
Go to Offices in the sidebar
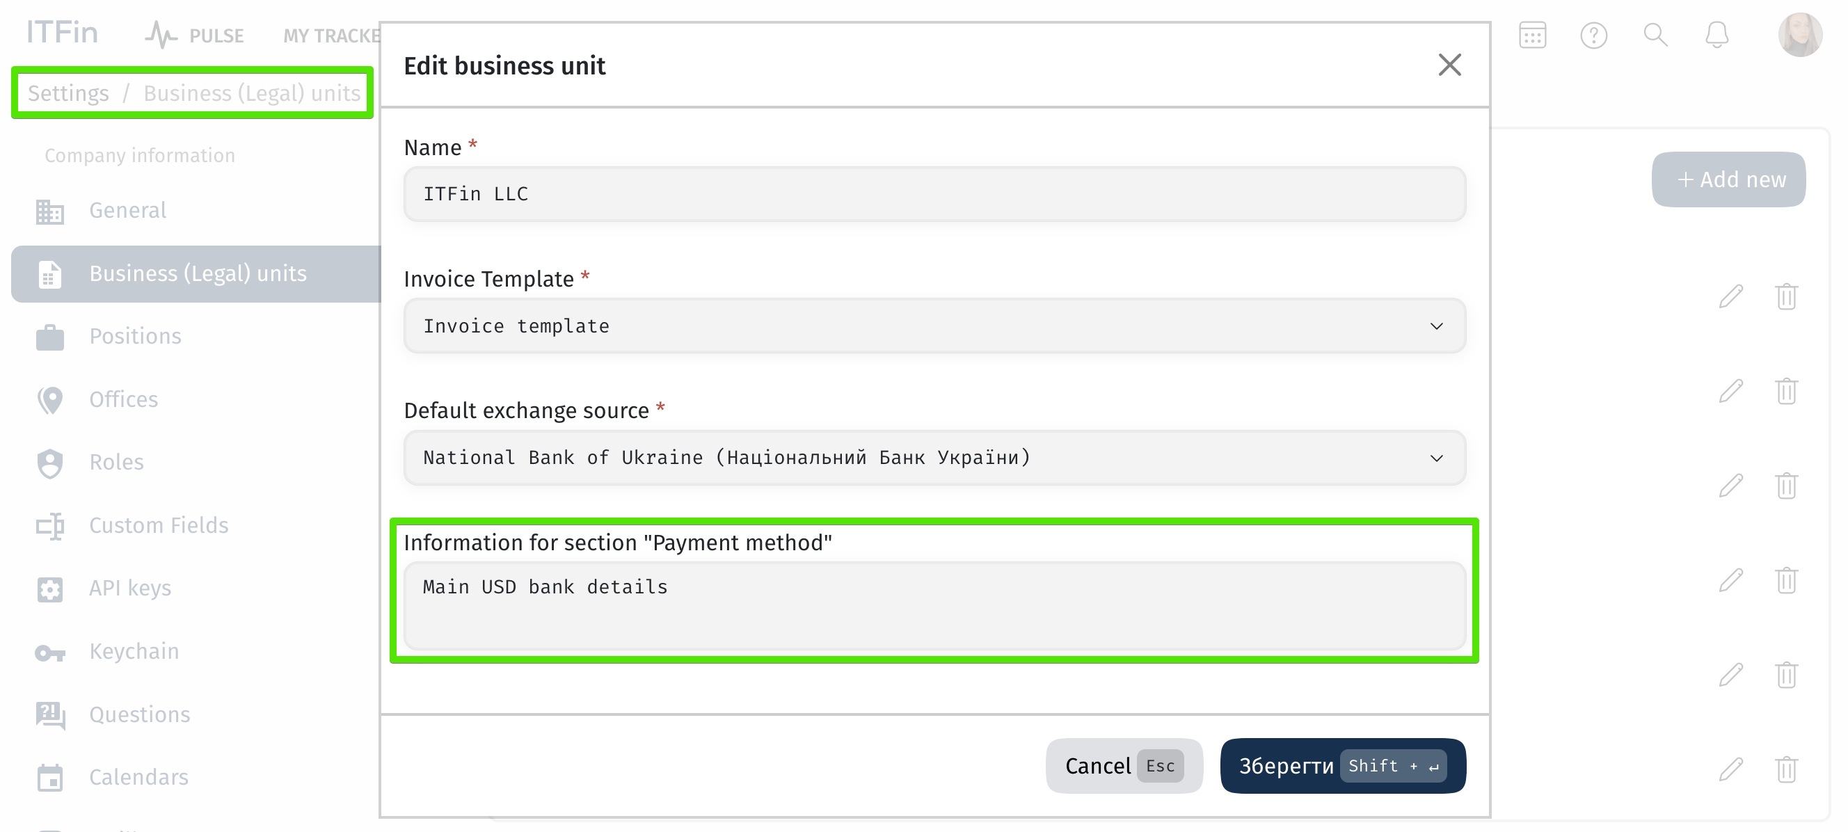click(x=123, y=399)
